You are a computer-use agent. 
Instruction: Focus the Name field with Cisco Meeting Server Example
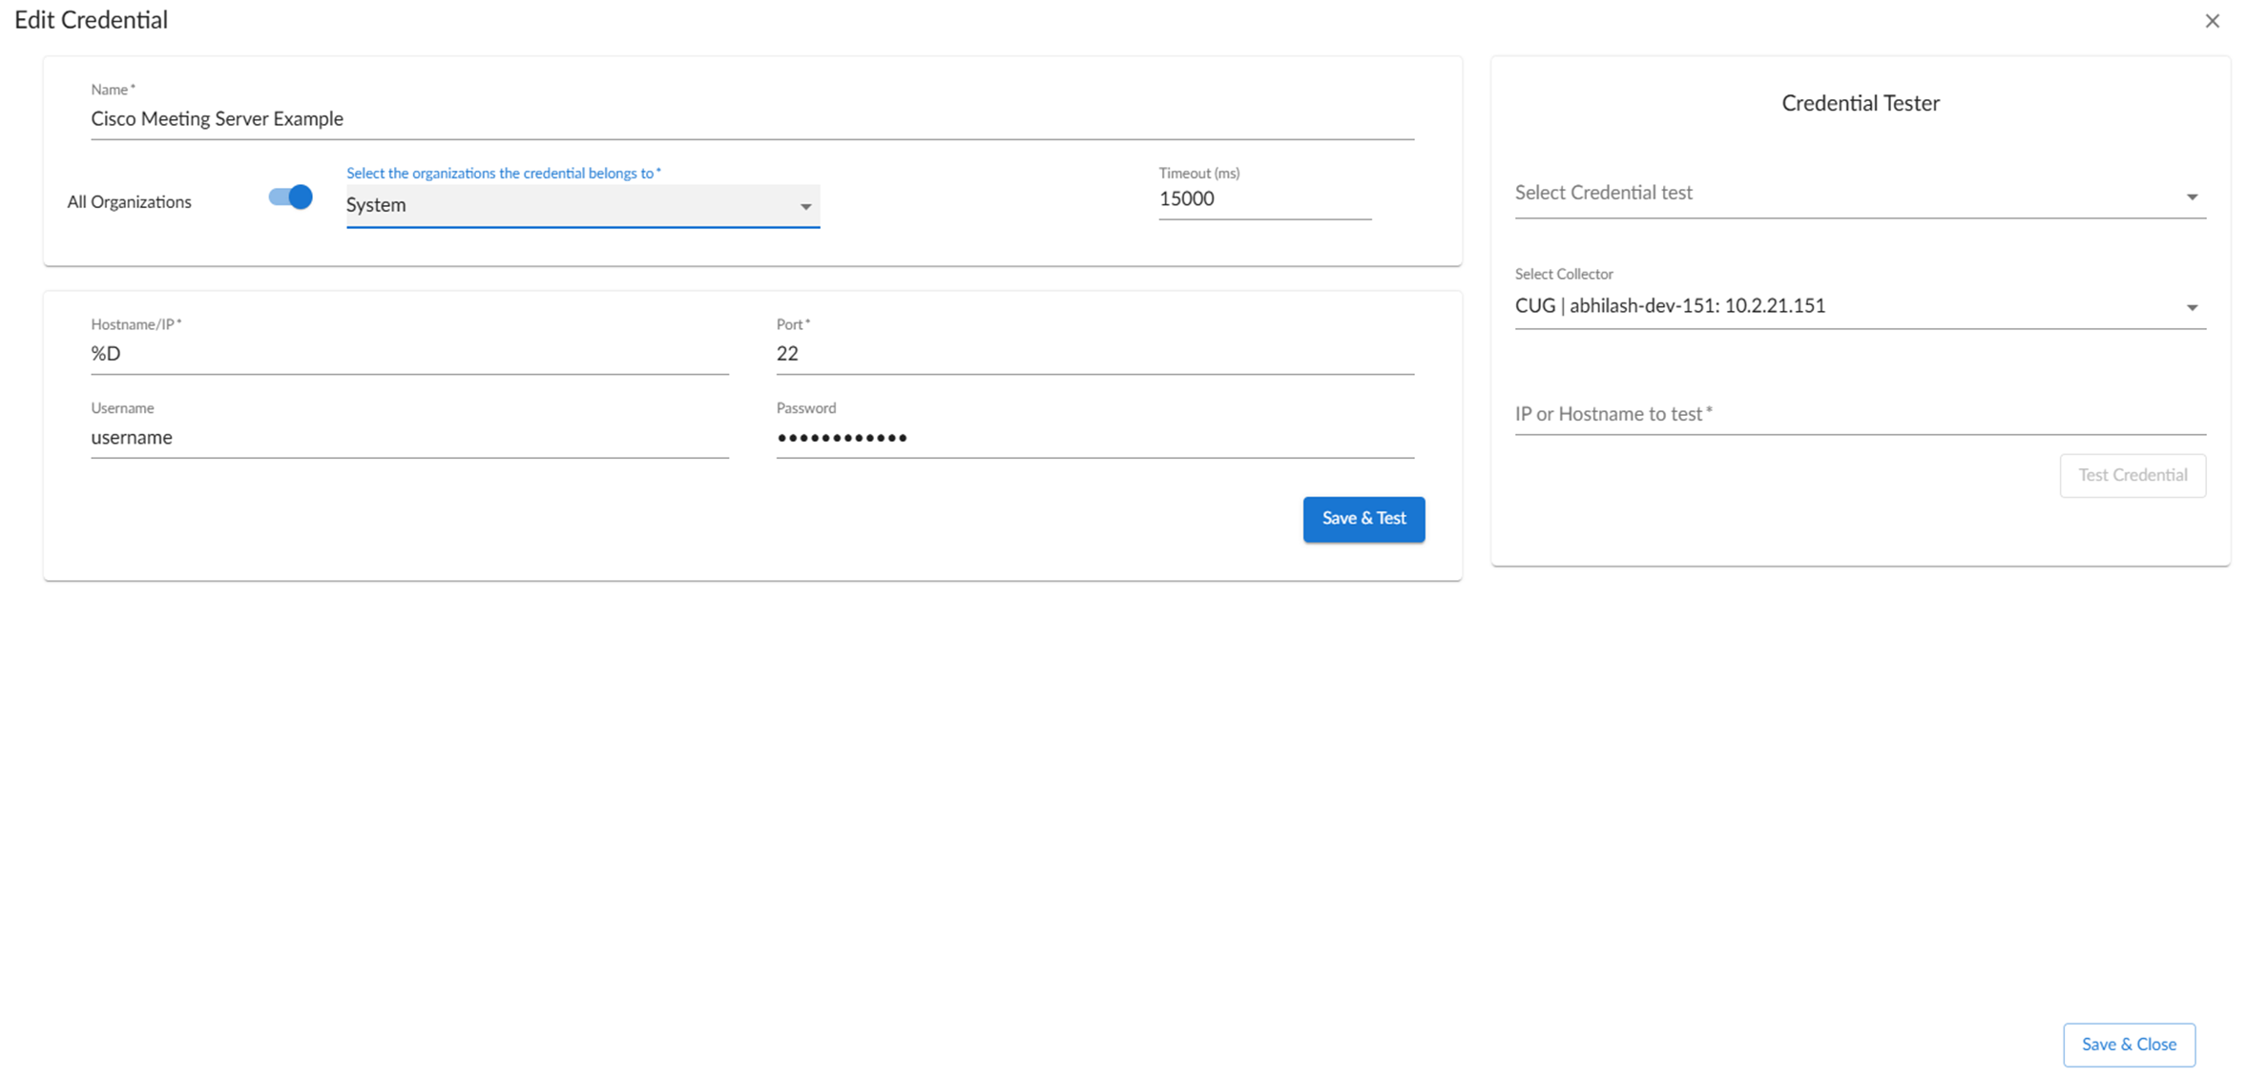pyautogui.click(x=752, y=119)
